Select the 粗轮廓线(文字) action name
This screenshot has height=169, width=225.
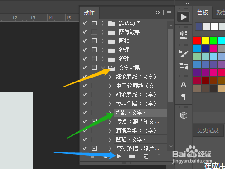coord(136,95)
